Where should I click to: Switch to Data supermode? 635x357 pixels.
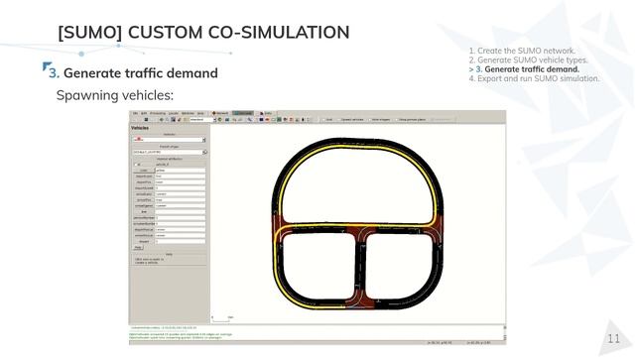266,113
